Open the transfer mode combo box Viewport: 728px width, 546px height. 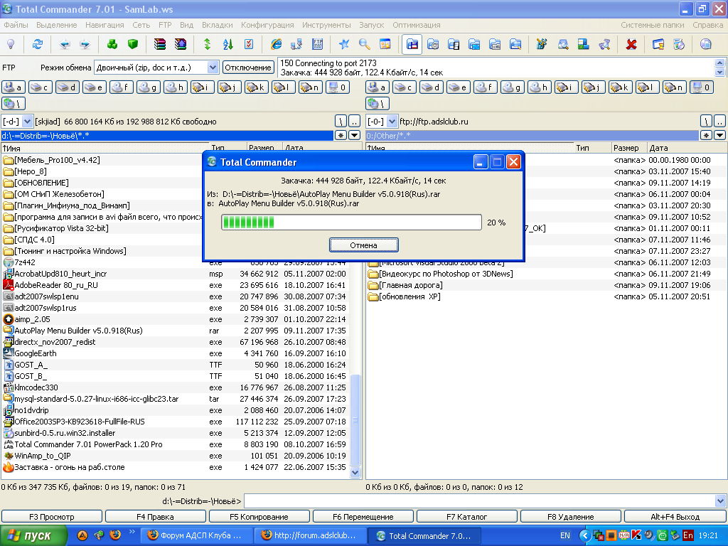point(156,67)
